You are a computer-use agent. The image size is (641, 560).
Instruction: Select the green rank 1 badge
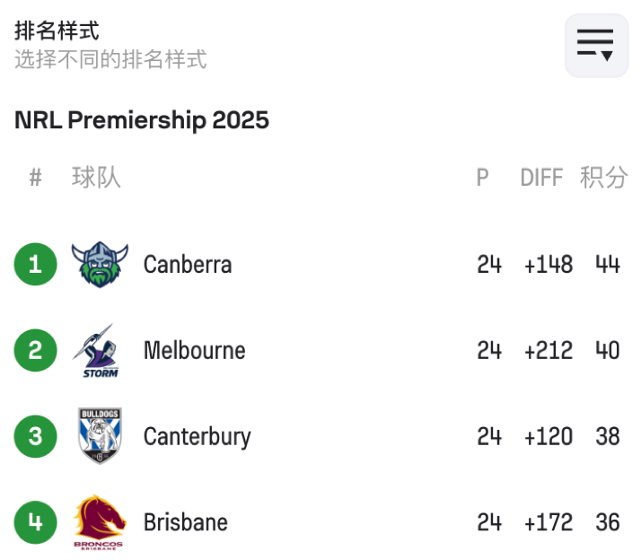[x=35, y=265]
